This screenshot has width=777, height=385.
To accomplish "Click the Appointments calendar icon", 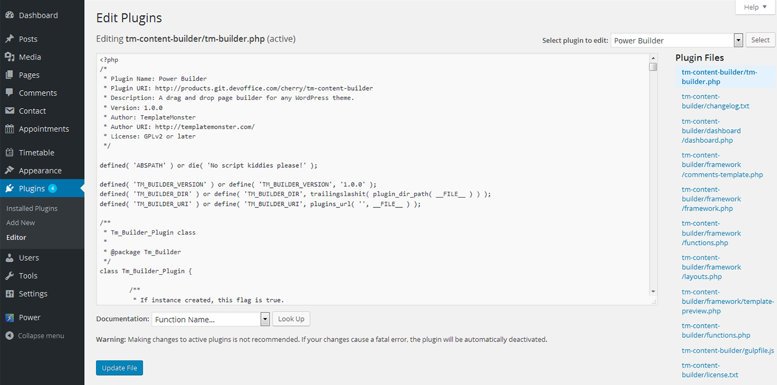I will (9, 129).
